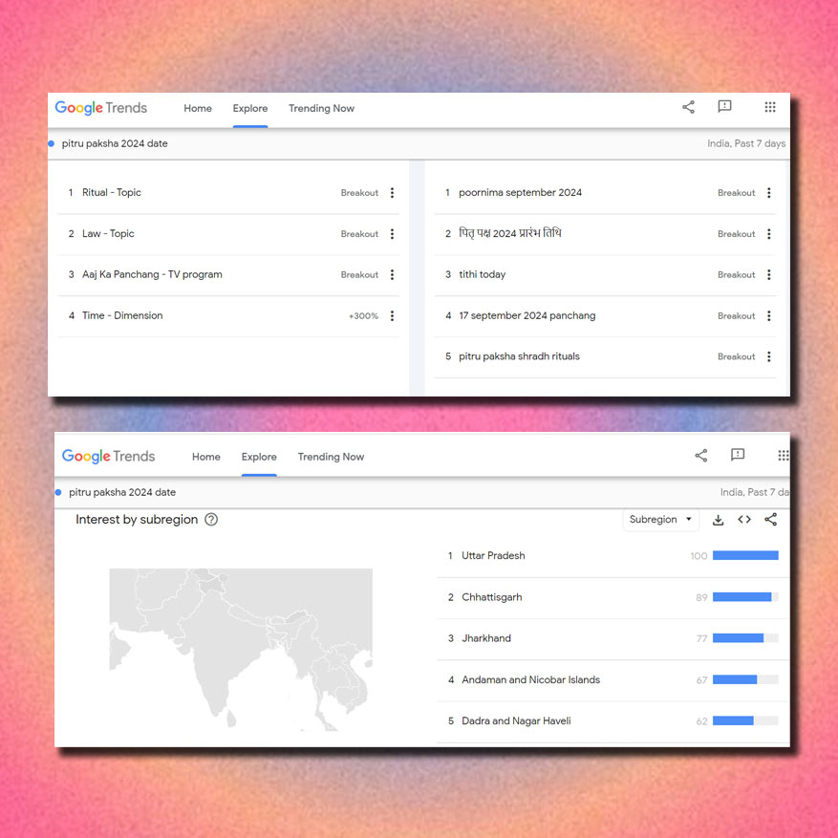This screenshot has width=838, height=838.
Task: Open feedback via the speech bubble icon
Action: tap(724, 107)
